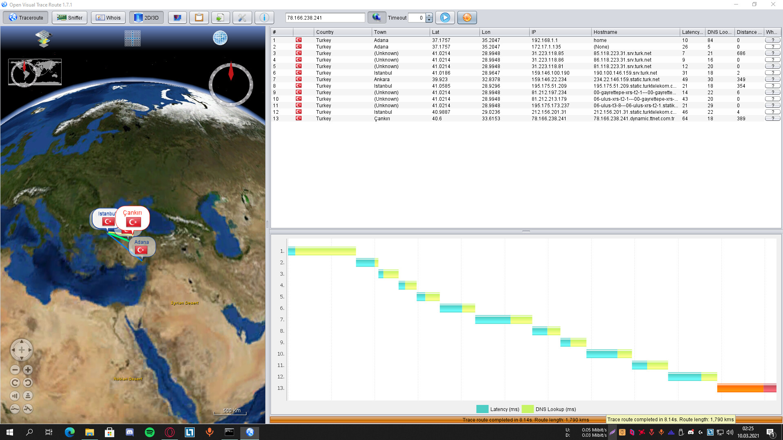Screen dimensions: 783x440
Task: Click the target host input field
Action: [x=325, y=18]
